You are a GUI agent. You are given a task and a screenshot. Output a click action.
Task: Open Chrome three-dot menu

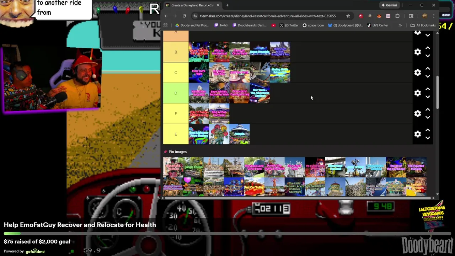(434, 16)
